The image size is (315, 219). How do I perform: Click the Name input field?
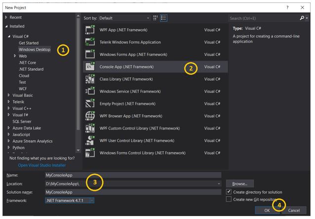(133, 175)
